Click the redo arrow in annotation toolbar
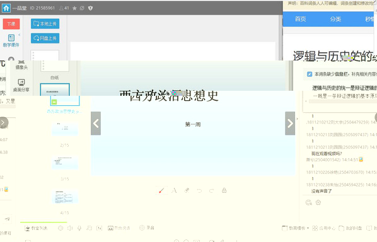Screen dimensions: 377x242 click(x=211, y=191)
